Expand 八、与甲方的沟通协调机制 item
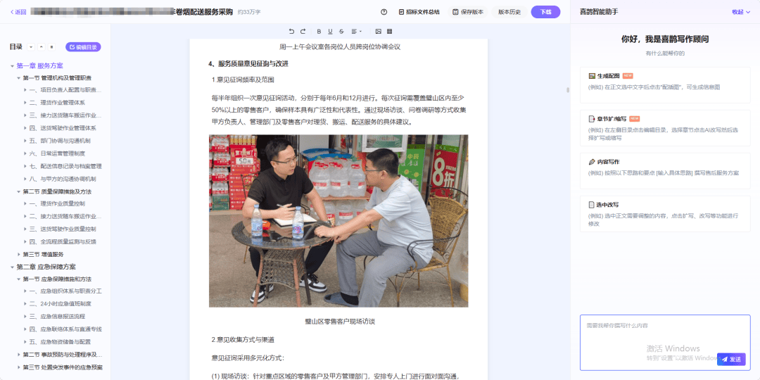Image resolution: width=760 pixels, height=380 pixels. pos(25,179)
